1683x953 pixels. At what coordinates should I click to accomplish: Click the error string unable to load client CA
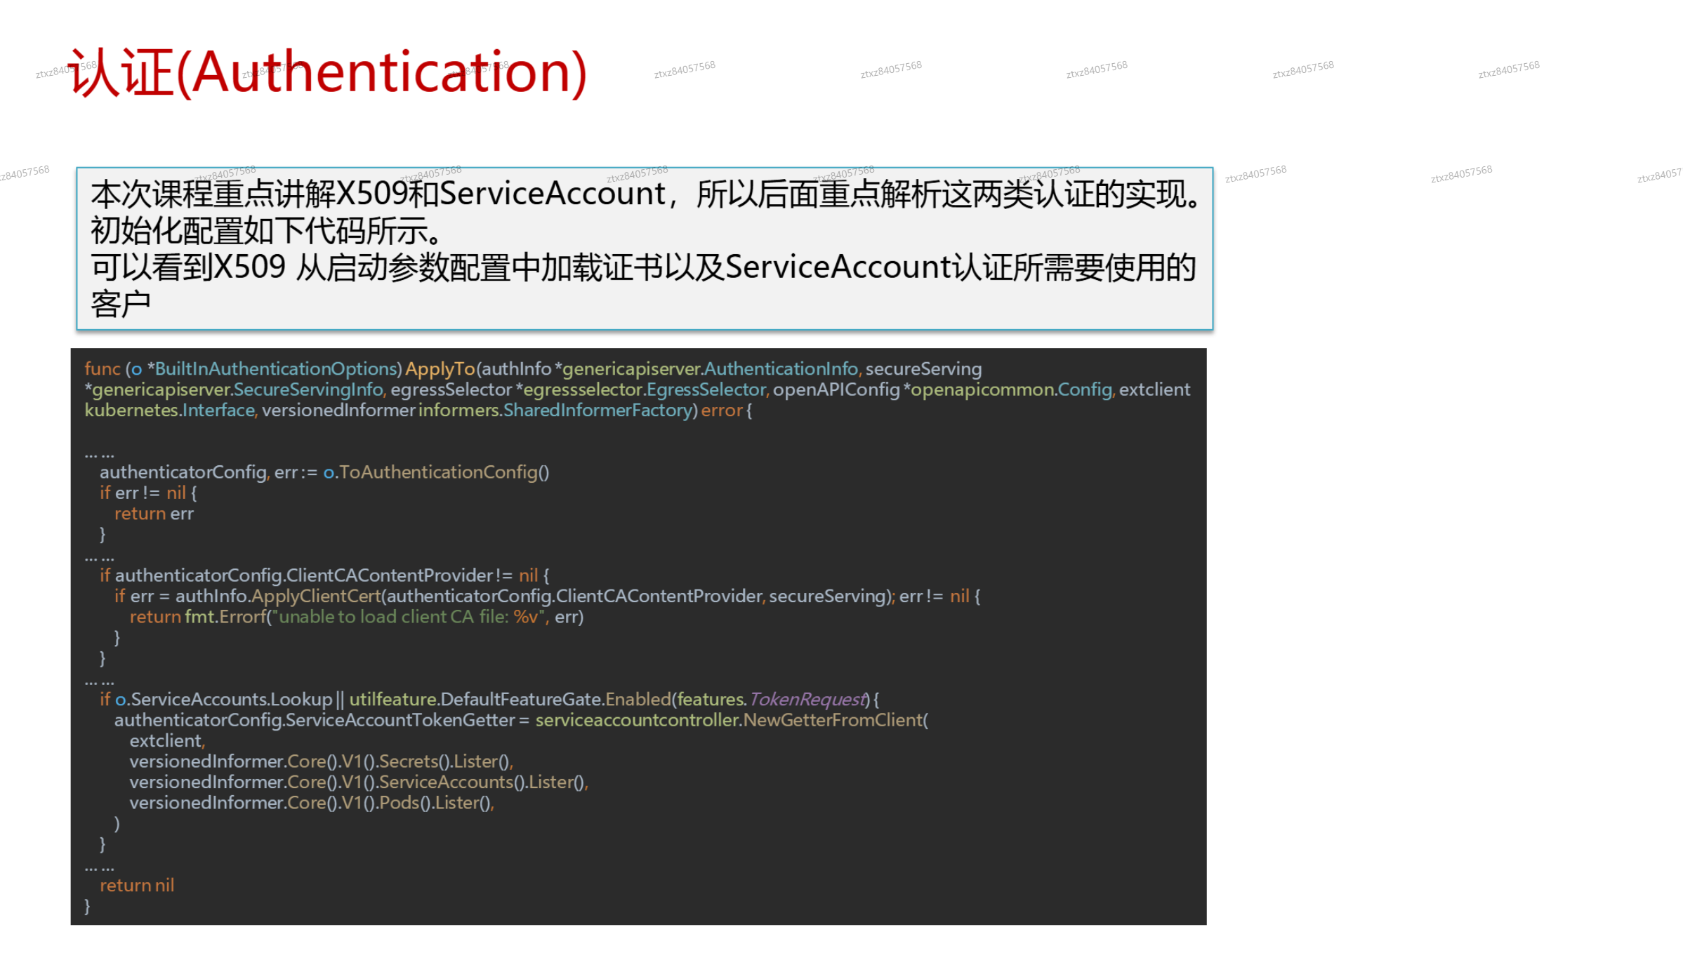pos(407,617)
